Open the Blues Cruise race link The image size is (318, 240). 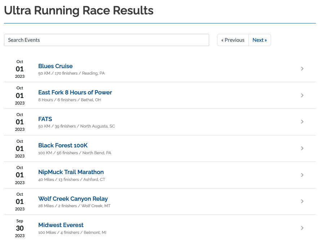(56, 66)
